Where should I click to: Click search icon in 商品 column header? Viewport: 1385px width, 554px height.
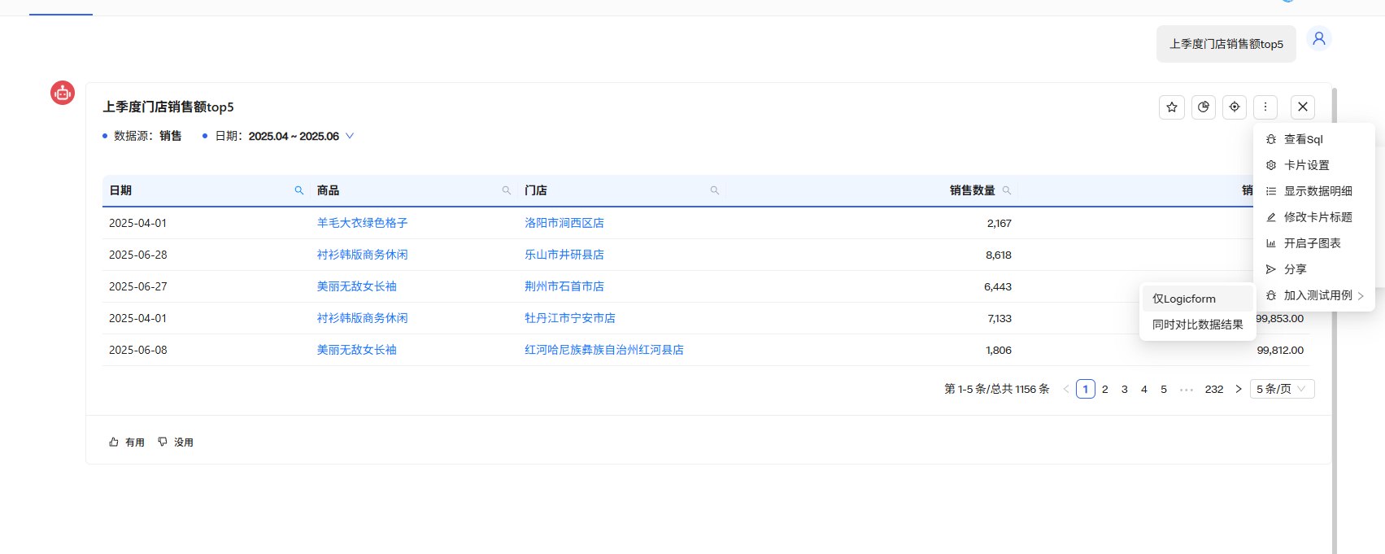coord(507,190)
